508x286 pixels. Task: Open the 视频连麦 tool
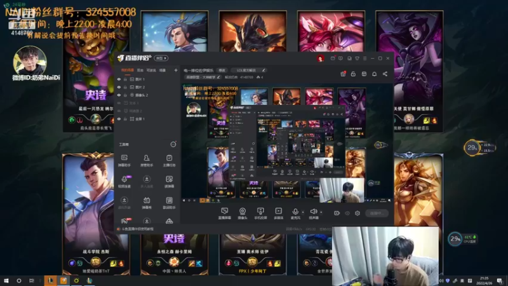(x=124, y=182)
